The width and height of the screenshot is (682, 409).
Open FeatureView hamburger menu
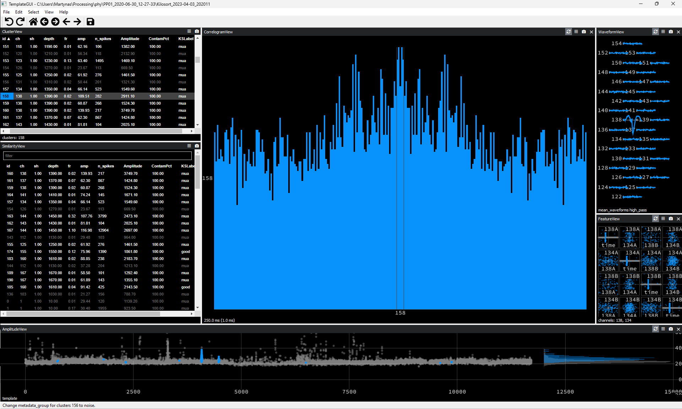point(663,219)
